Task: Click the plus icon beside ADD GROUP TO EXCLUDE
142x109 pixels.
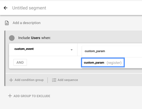Action: tap(10, 96)
